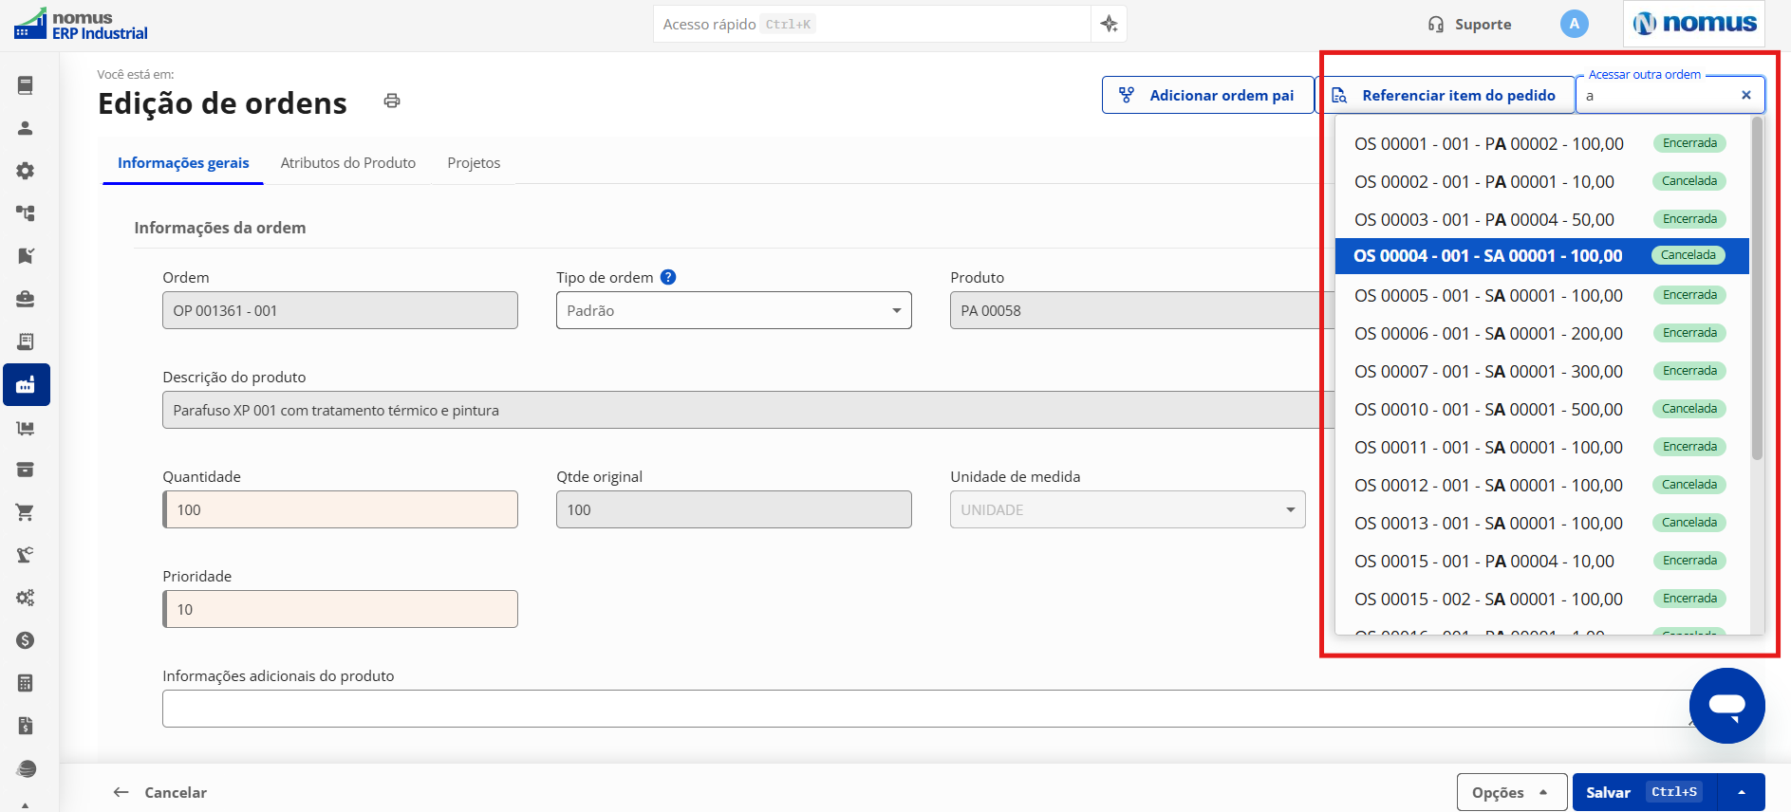Switch to Informações gerais tab
1791x812 pixels.
click(x=183, y=163)
